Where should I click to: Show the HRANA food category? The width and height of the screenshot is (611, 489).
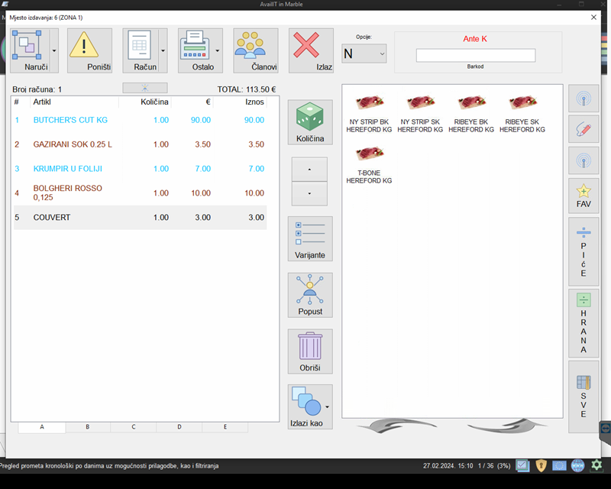tap(584, 323)
